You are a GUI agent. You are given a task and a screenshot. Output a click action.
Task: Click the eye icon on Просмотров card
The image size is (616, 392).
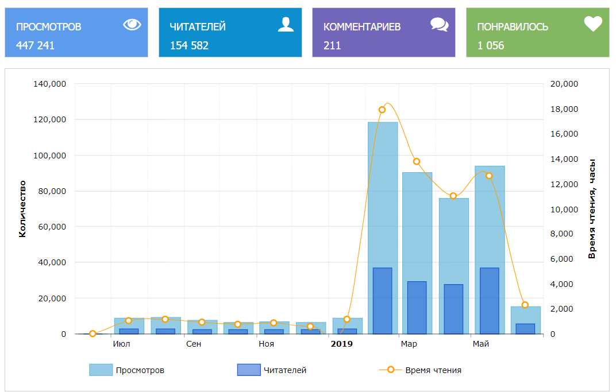pyautogui.click(x=132, y=24)
